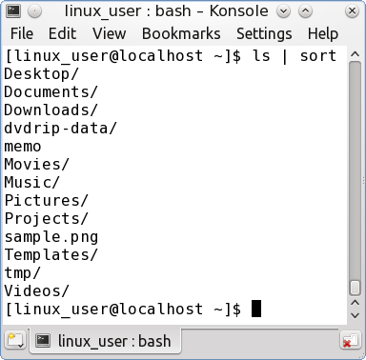Click the 'dvdrip-data/' entry
This screenshot has height=360, width=366.
(60, 129)
